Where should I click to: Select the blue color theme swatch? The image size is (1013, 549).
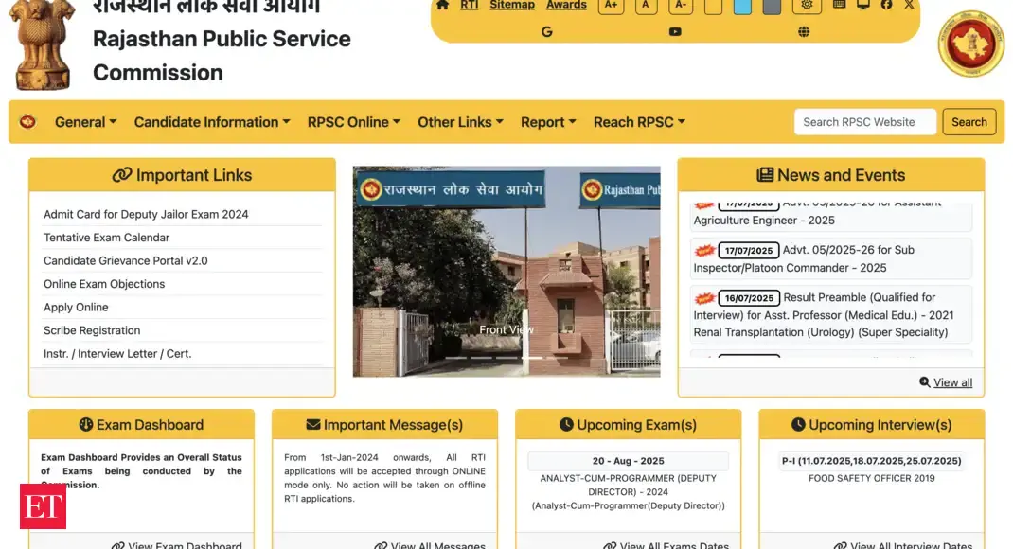[743, 6]
